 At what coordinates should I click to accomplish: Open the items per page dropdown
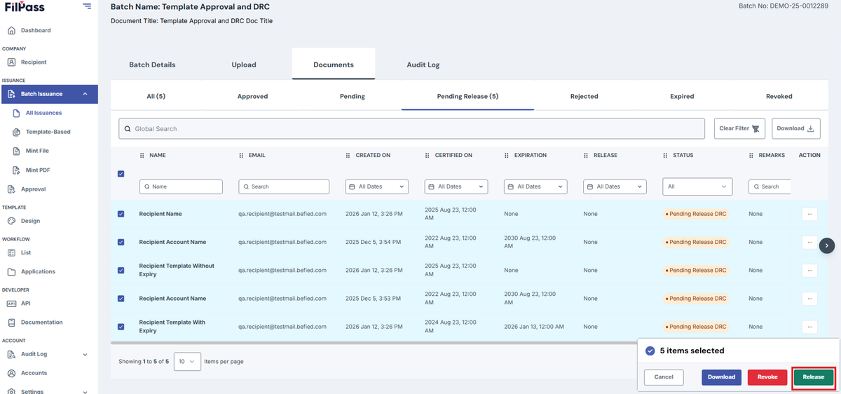point(187,361)
